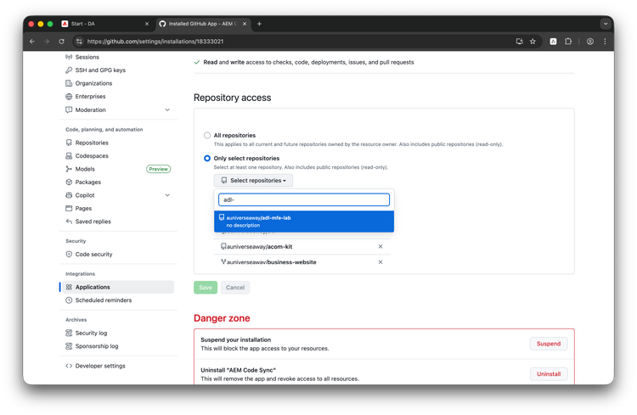This screenshot has height=415, width=637.
Task: Click the repository search field containing adl-
Action: pos(303,200)
